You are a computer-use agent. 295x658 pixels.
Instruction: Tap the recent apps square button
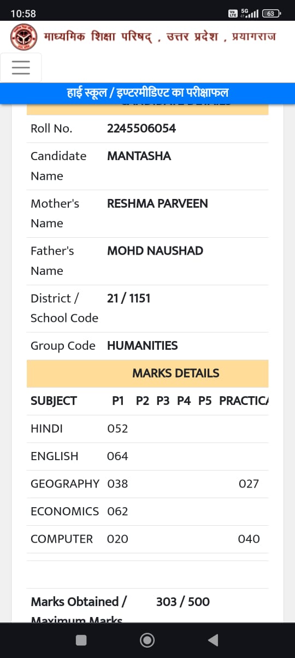click(81, 640)
